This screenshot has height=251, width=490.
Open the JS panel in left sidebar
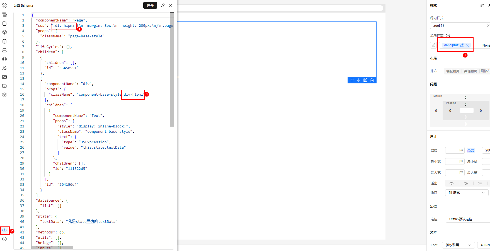click(4, 68)
